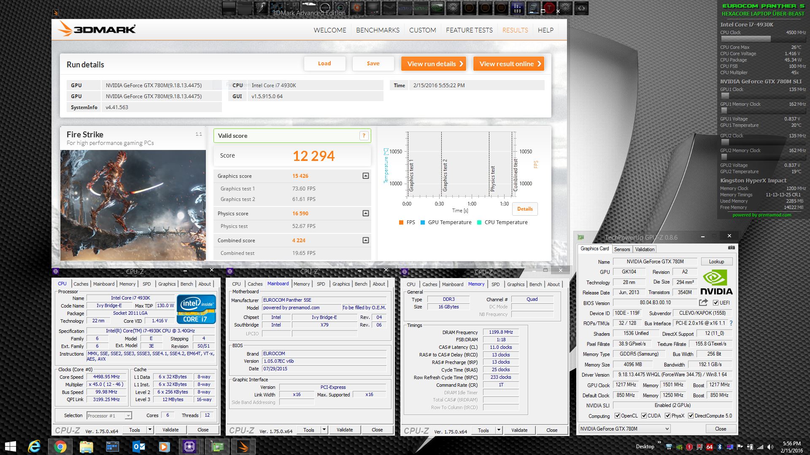810x455 pixels.
Task: Toggle the PhysX computing checkbox
Action: (x=667, y=416)
